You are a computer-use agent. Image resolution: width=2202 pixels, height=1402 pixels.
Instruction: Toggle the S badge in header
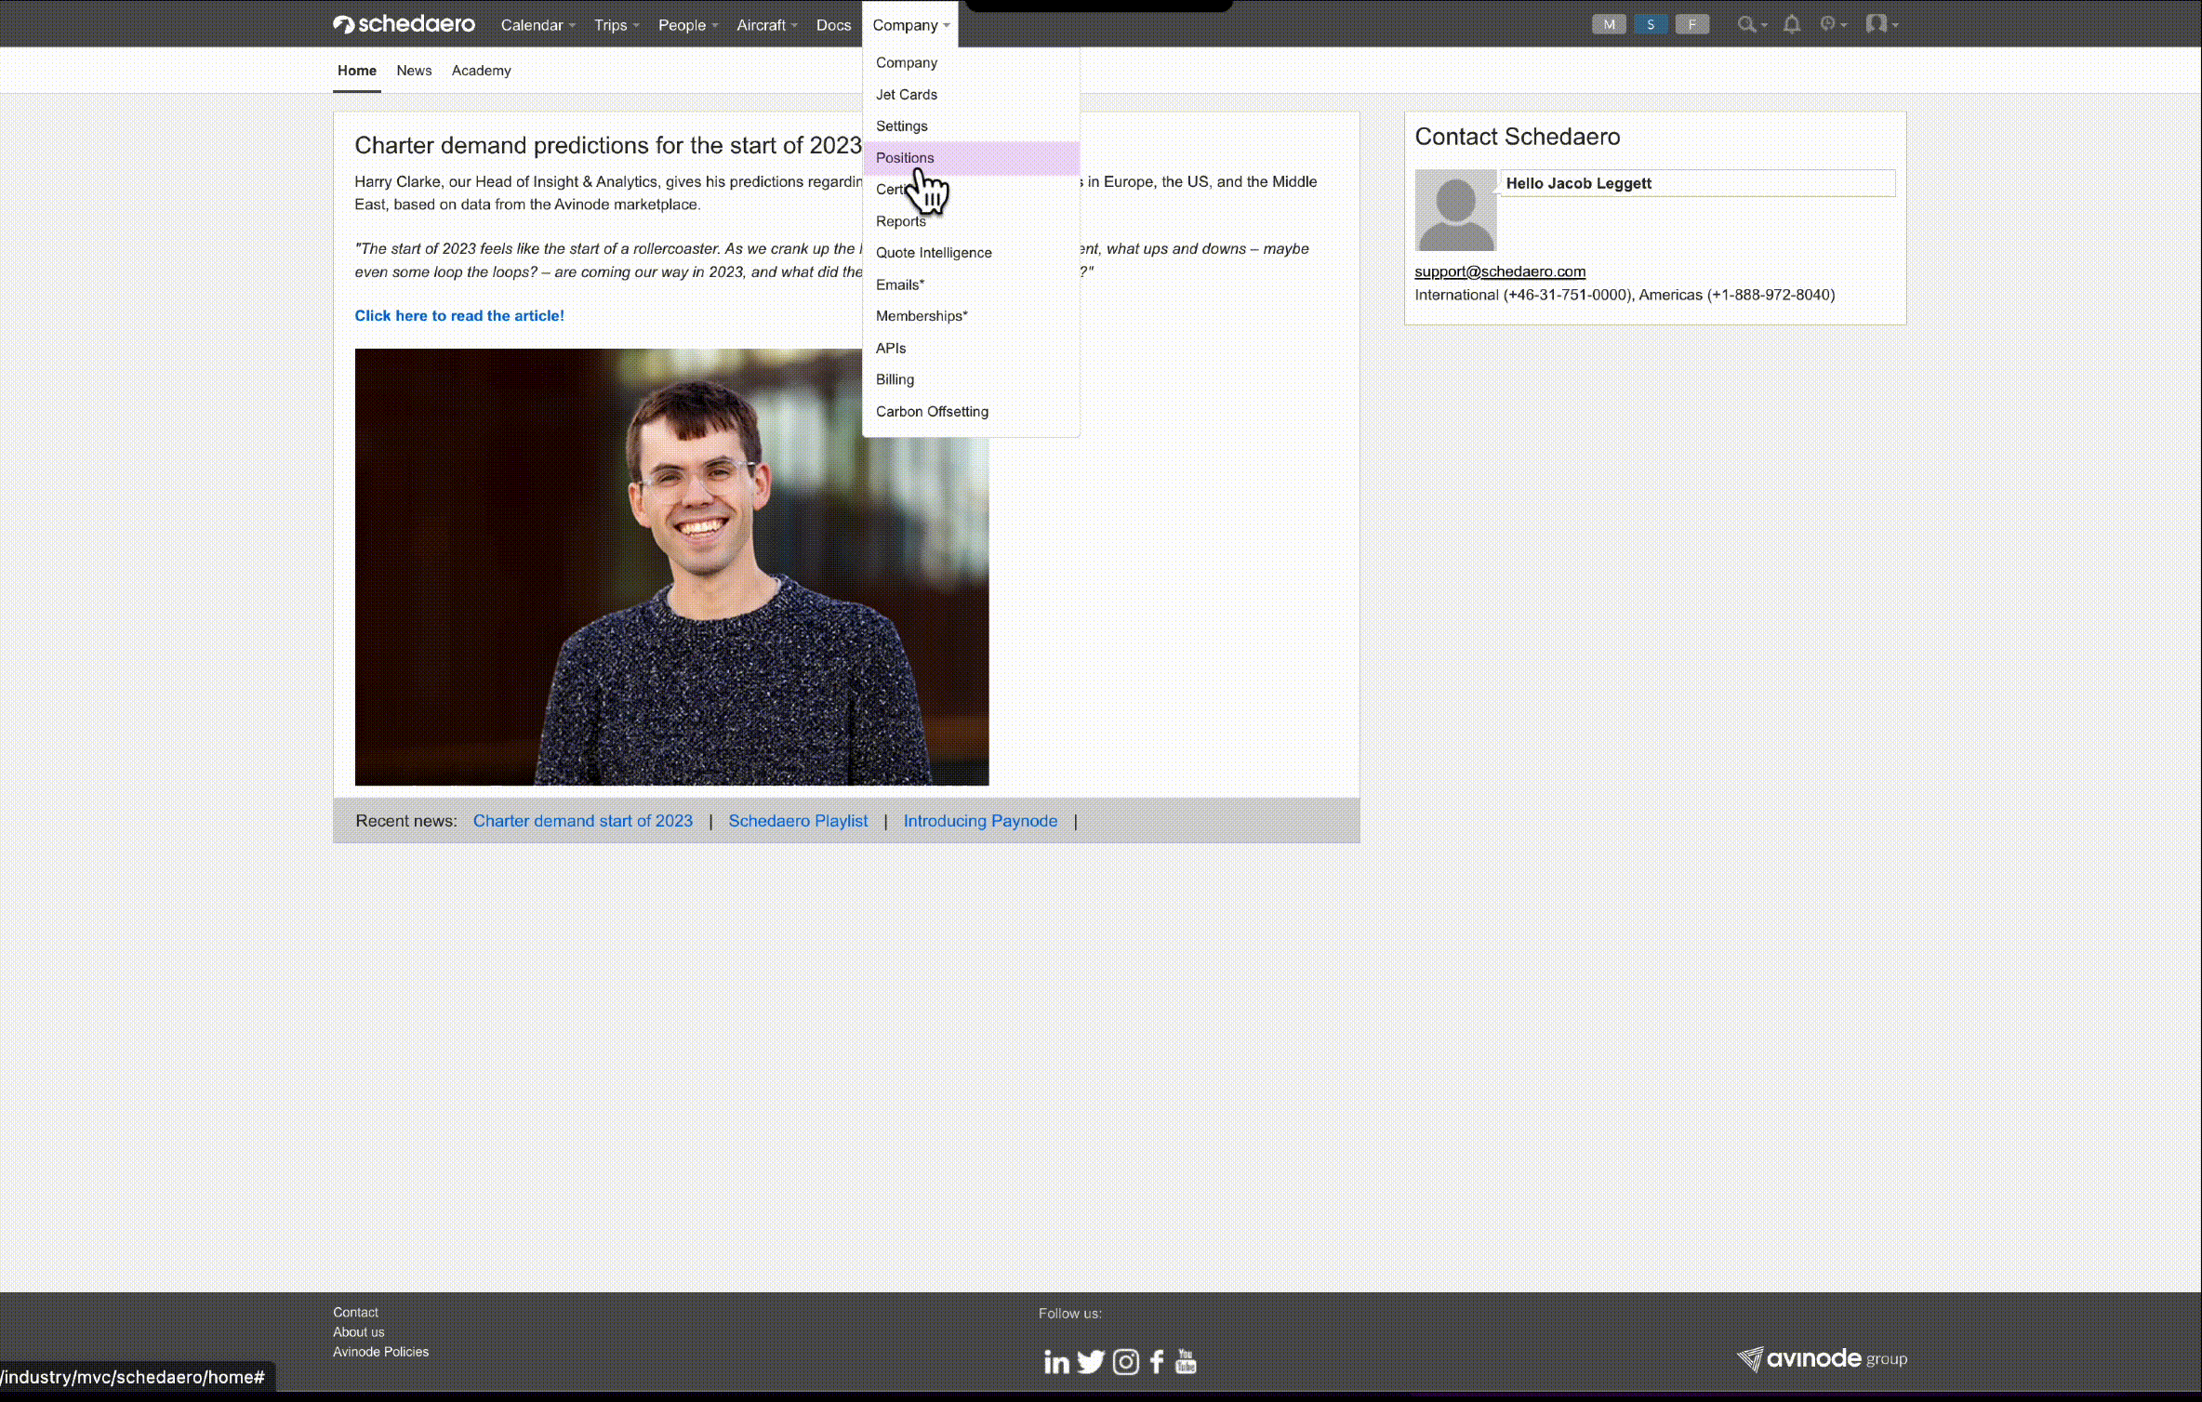1651,25
